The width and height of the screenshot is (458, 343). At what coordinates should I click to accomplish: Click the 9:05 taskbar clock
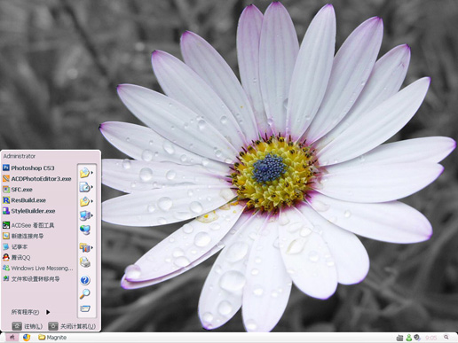(x=430, y=338)
